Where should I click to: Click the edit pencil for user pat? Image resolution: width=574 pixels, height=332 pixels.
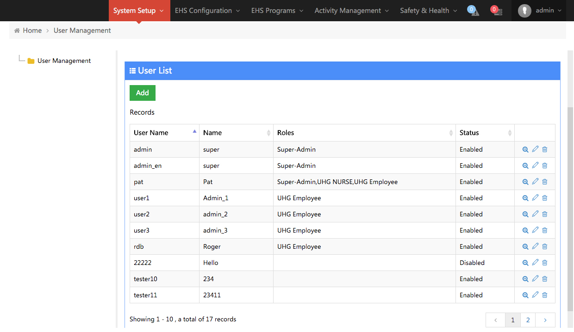[x=535, y=182]
